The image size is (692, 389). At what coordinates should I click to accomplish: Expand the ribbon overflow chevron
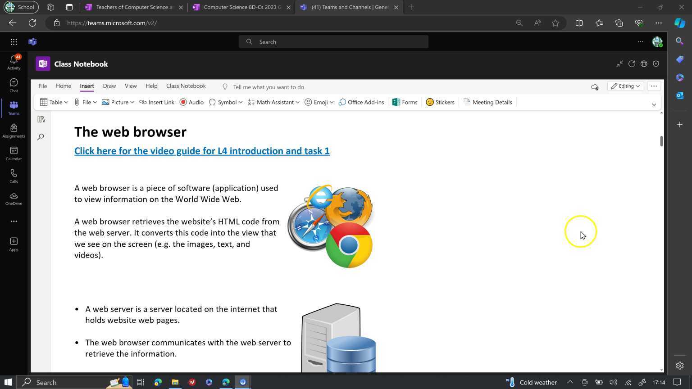tap(654, 104)
